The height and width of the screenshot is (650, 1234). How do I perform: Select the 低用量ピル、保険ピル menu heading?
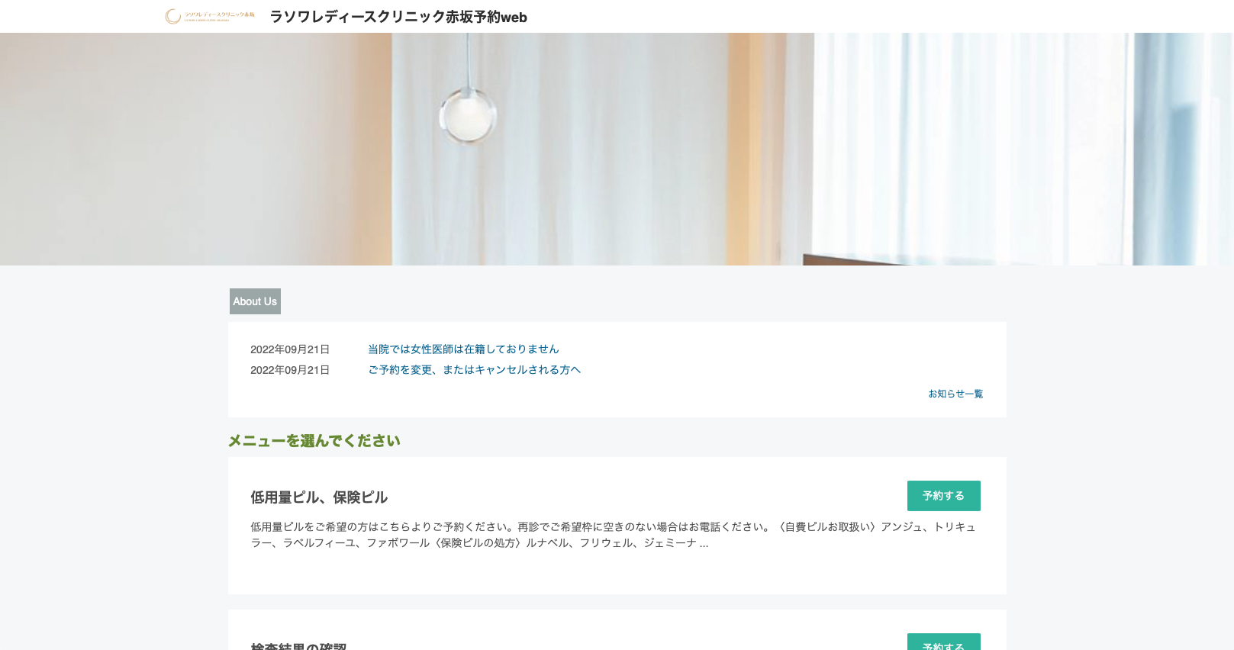319,497
